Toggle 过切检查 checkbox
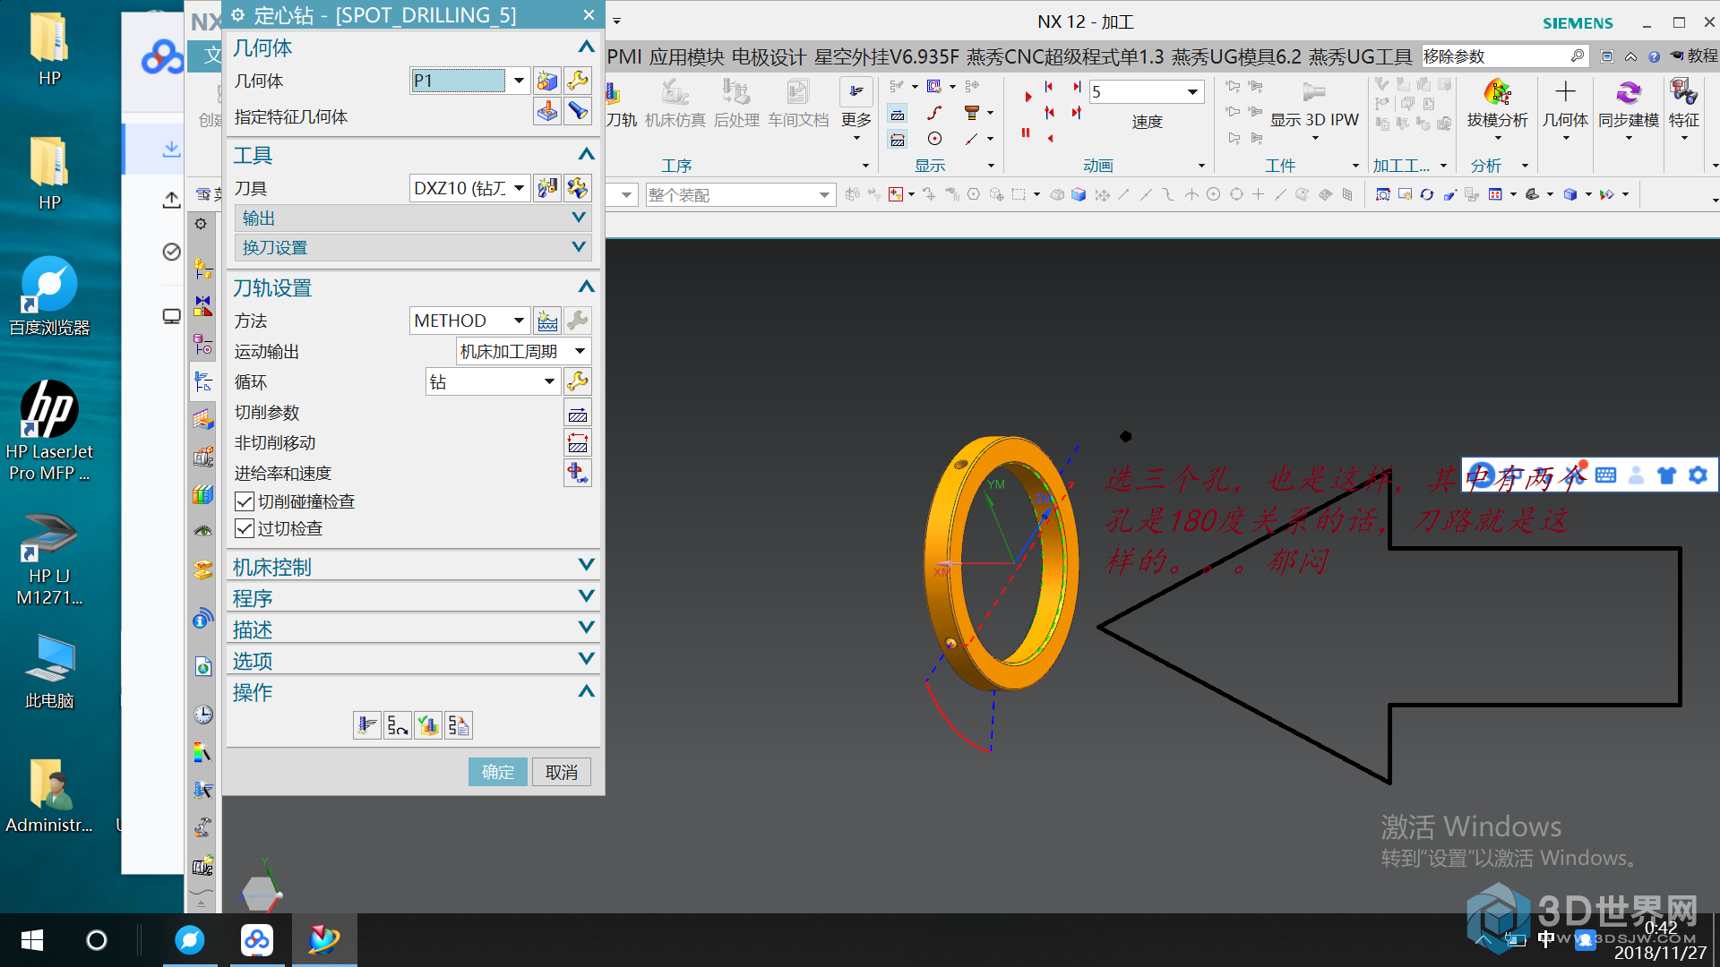 click(x=244, y=528)
